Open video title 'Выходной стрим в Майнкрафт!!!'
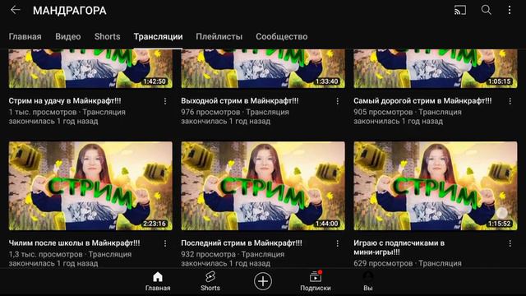Image resolution: width=526 pixels, height=296 pixels. (239, 100)
